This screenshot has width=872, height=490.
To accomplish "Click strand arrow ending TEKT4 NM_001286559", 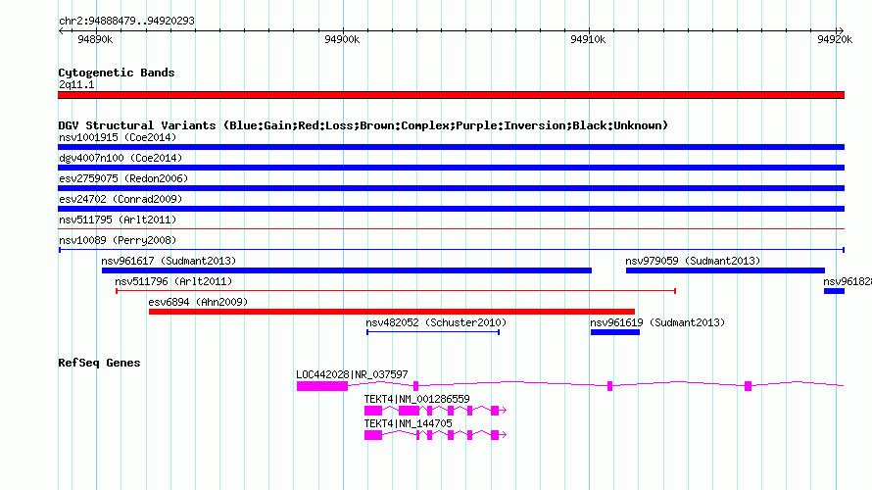I will [504, 411].
